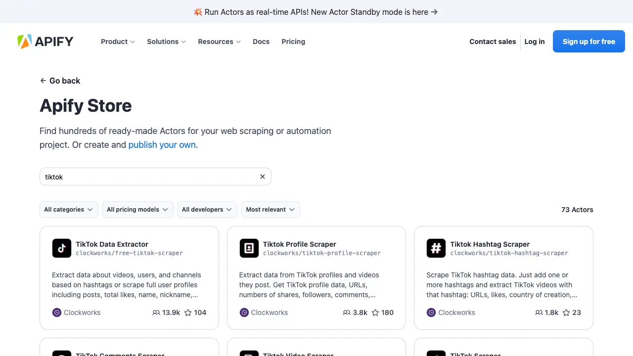Clear the tiktok search with the X icon
Viewport: 633px width, 356px height.
point(263,177)
